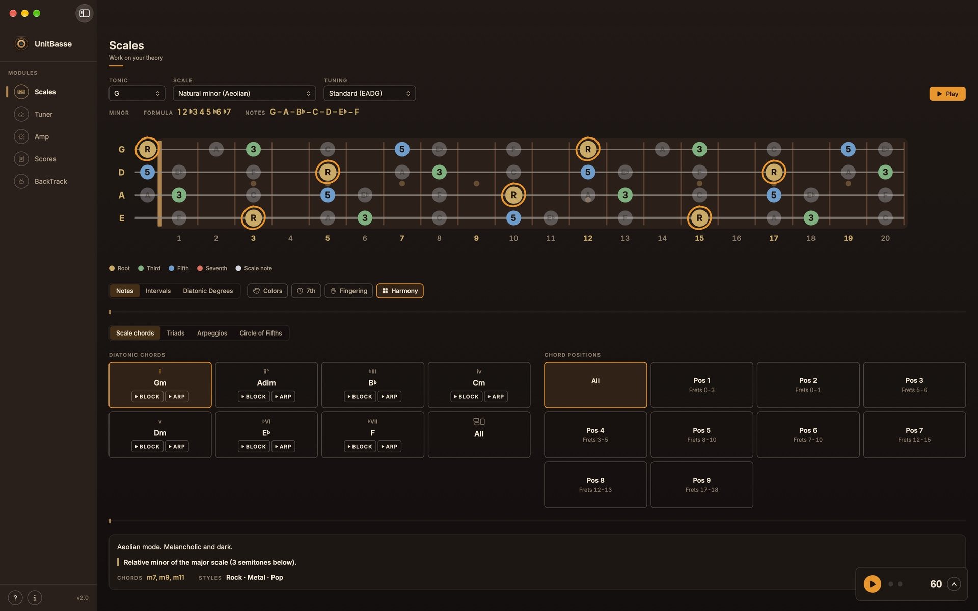
Task: Open help question mark icon
Action: pos(15,598)
